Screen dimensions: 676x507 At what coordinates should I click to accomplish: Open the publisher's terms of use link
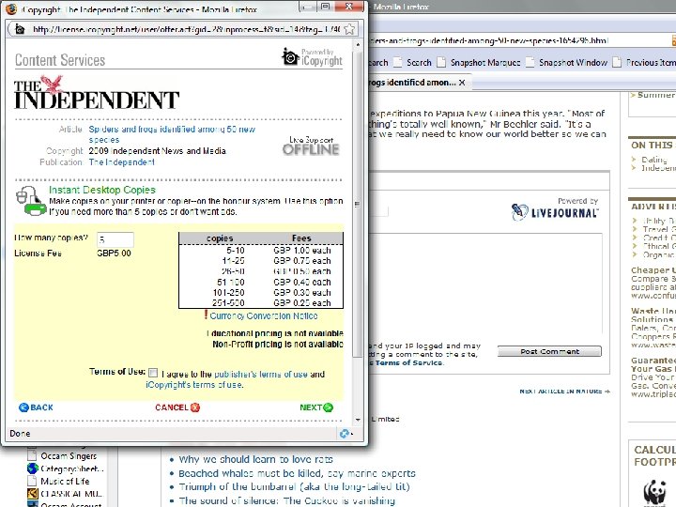coord(260,374)
